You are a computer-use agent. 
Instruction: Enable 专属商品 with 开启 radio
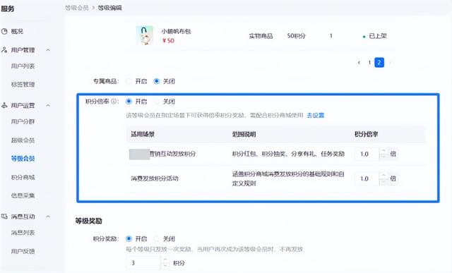point(129,81)
